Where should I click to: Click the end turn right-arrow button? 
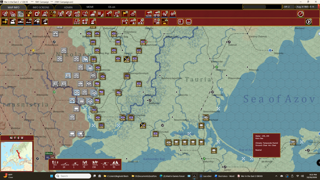[x=309, y=21]
